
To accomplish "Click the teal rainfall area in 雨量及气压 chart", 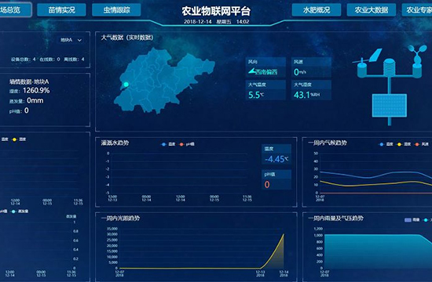I will [378, 251].
